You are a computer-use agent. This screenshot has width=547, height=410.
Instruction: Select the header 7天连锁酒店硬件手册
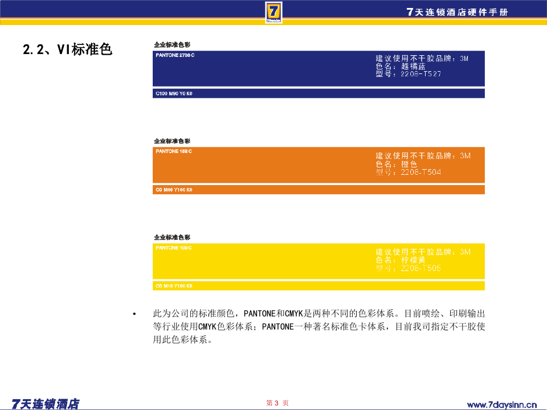pos(455,10)
